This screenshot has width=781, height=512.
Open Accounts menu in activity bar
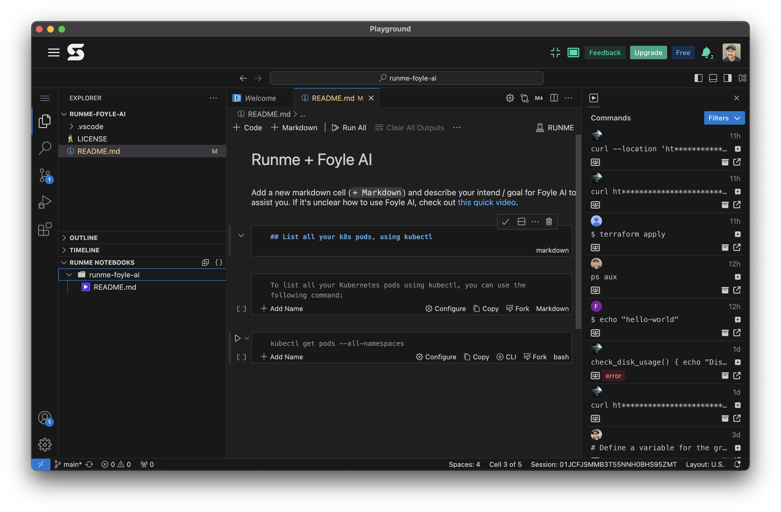click(x=45, y=418)
